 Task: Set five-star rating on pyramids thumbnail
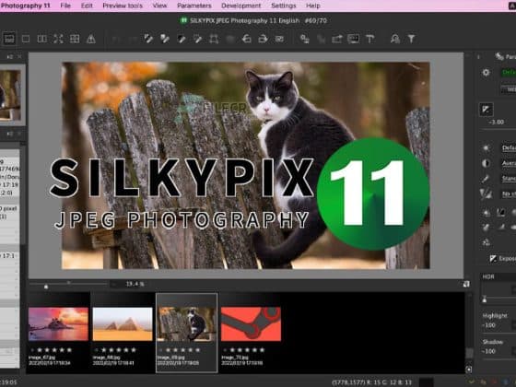tap(134, 350)
